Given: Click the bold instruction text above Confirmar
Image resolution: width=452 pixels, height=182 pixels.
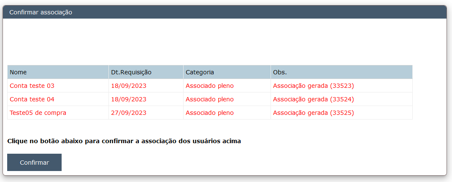Looking at the screenshot, I should pos(124,141).
